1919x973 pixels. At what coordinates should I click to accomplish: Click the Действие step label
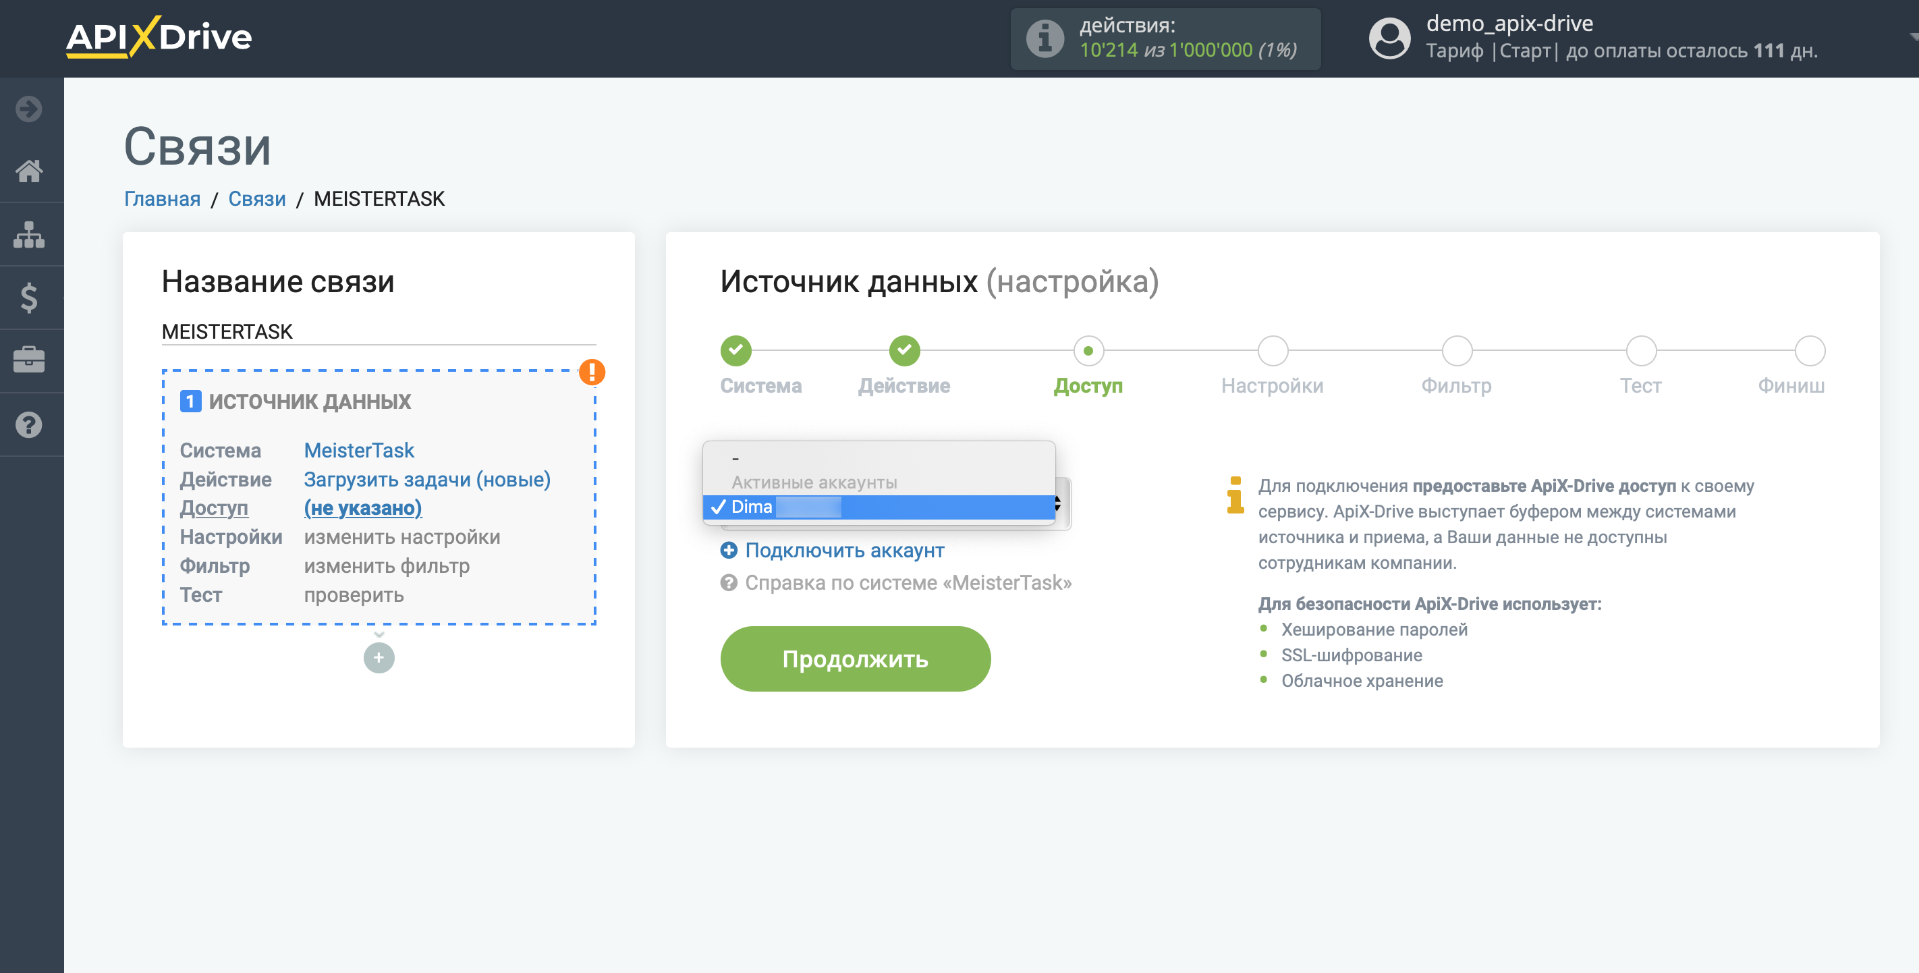coord(903,386)
